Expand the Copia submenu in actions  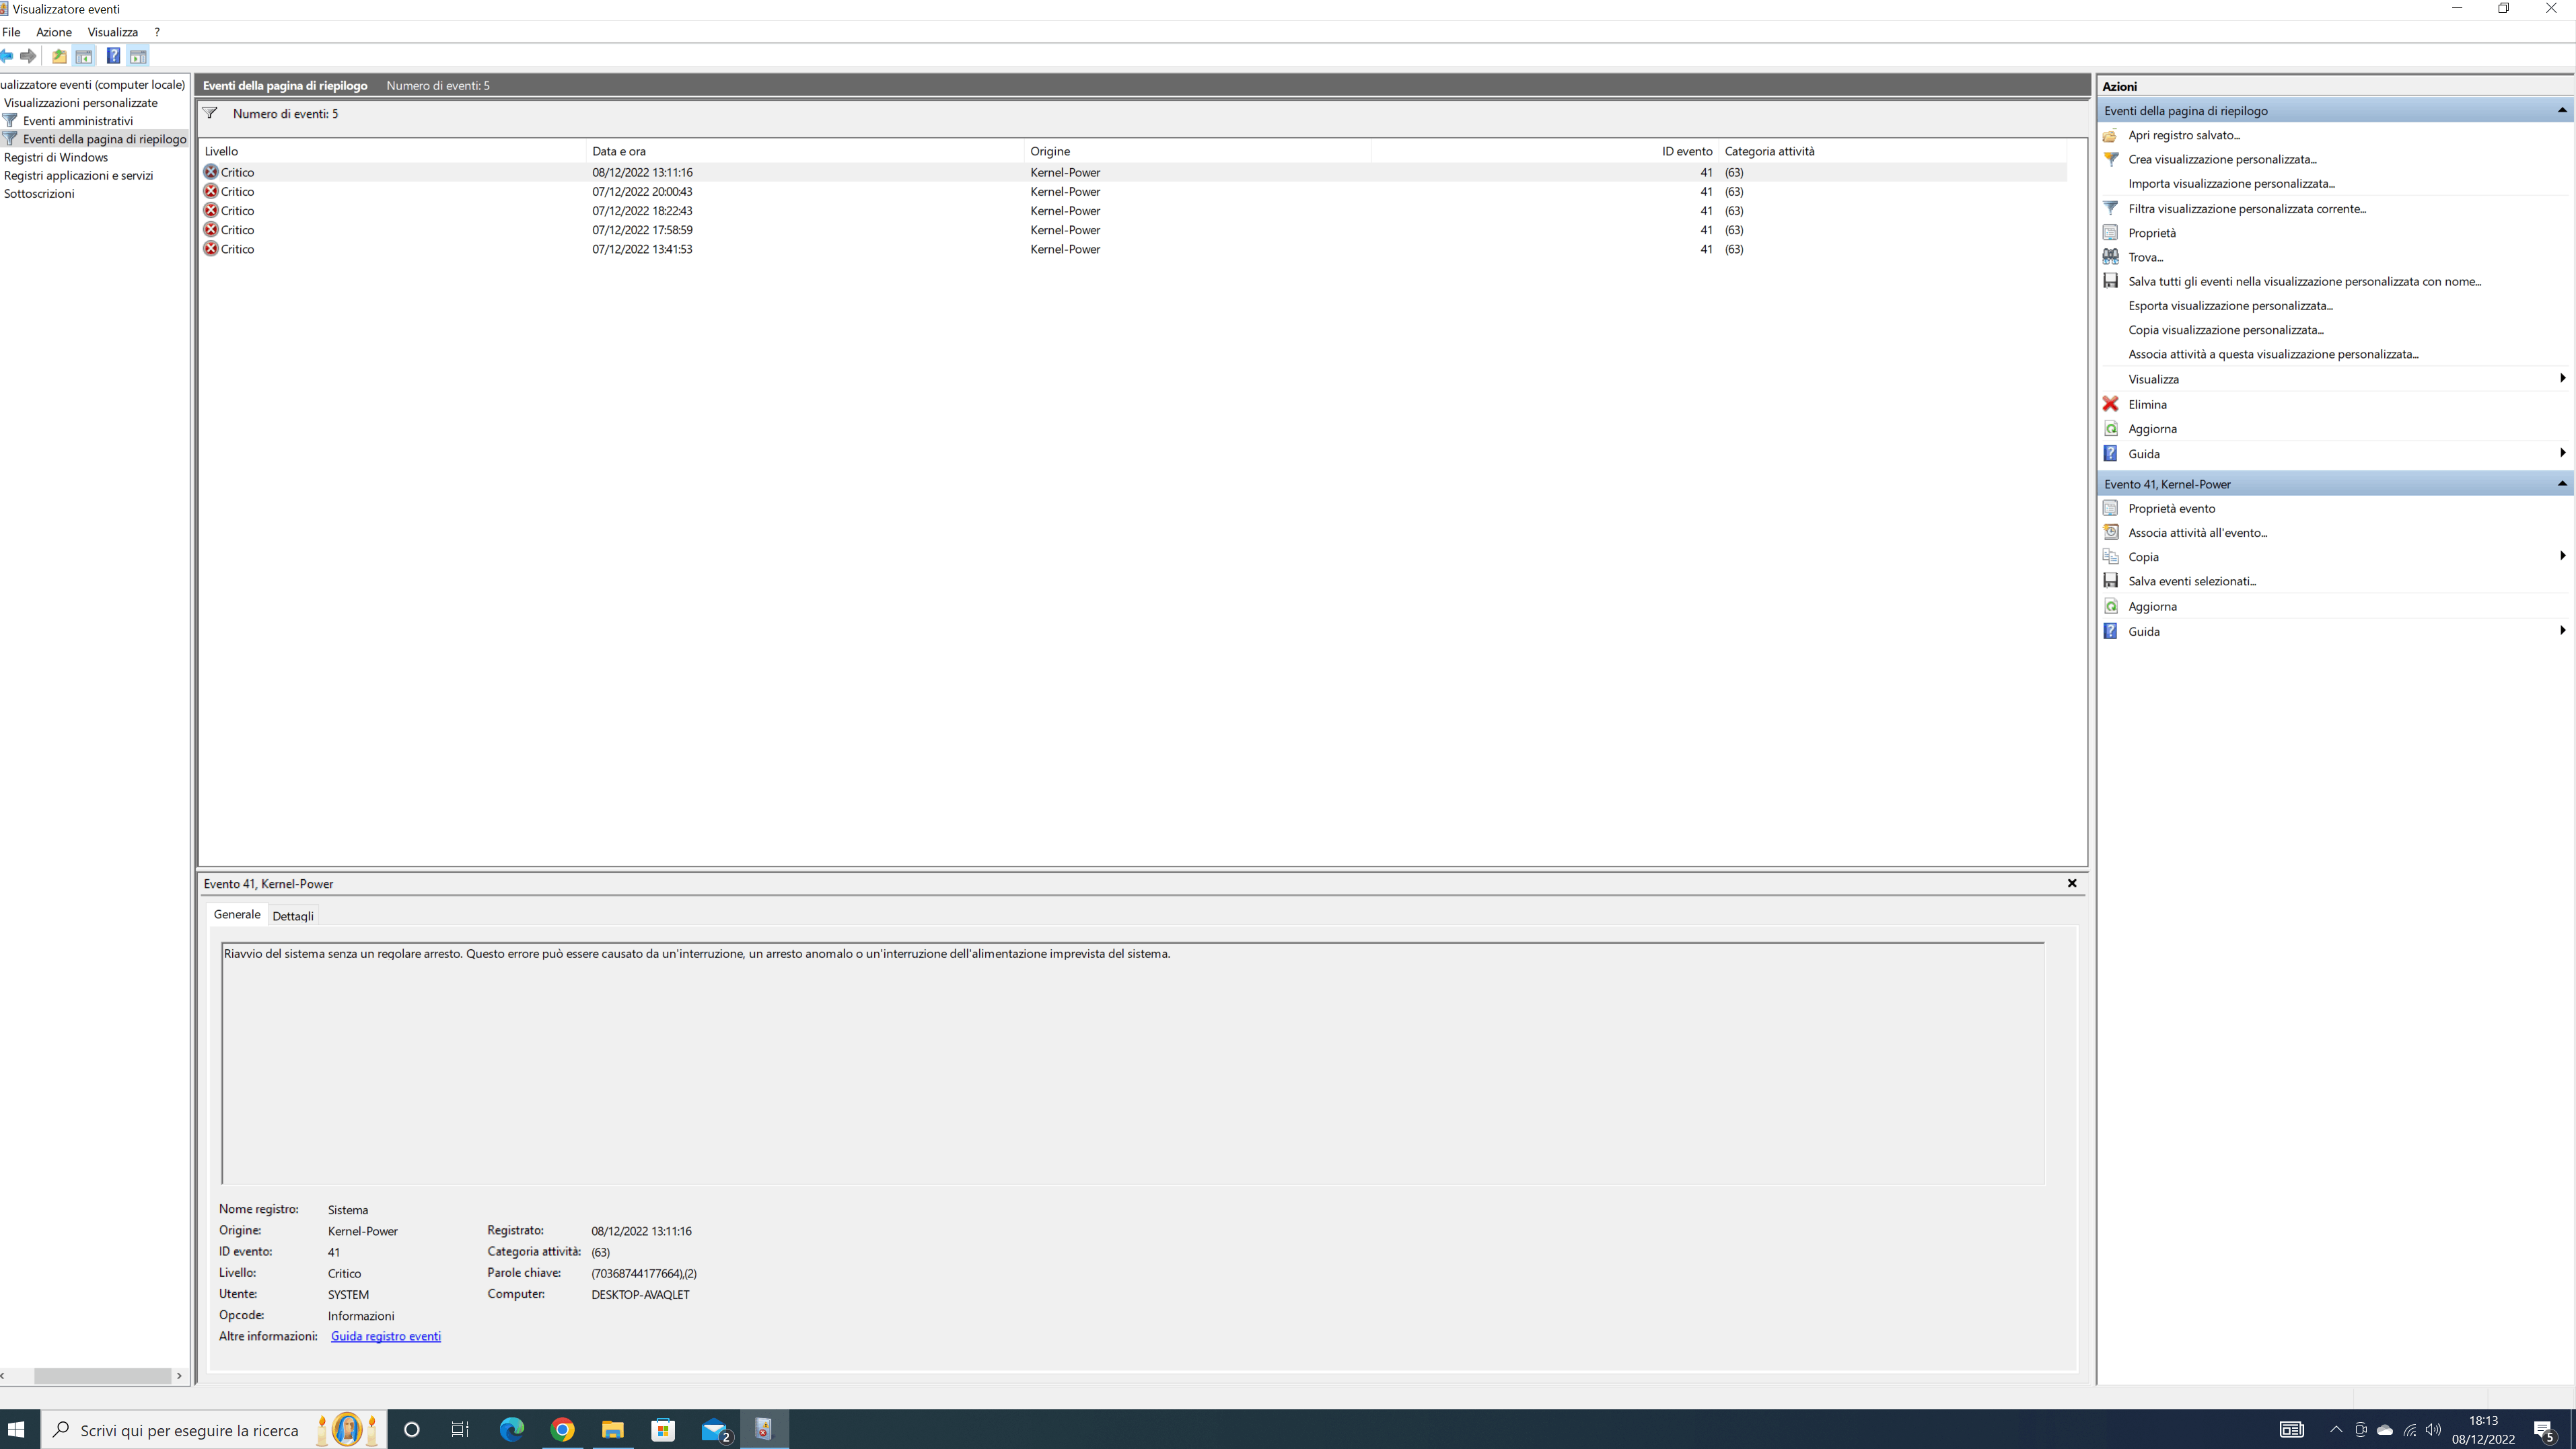[x=2561, y=556]
